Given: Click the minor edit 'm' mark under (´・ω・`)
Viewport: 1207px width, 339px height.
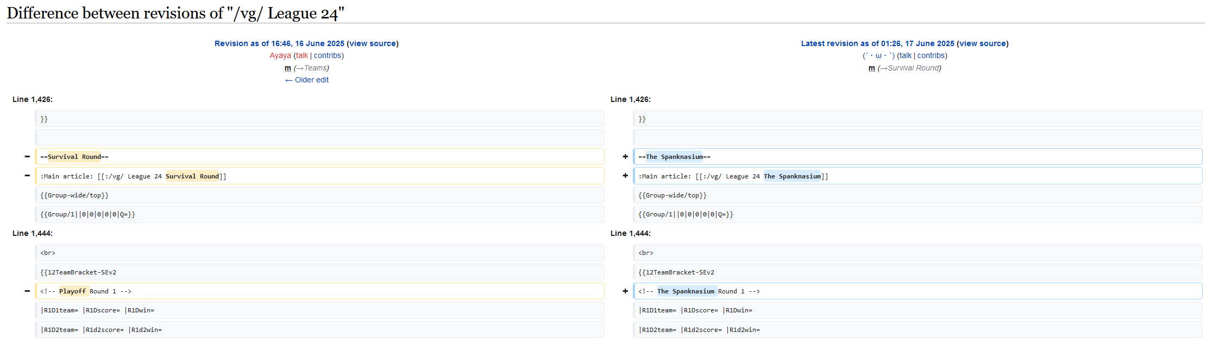Looking at the screenshot, I should coord(872,68).
